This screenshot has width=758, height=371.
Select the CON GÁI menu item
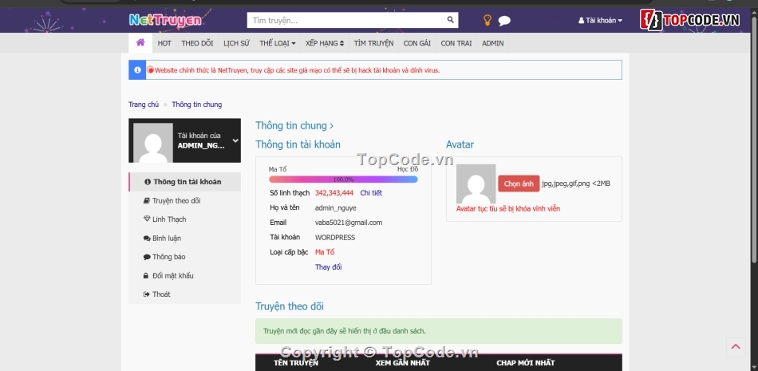coord(417,43)
